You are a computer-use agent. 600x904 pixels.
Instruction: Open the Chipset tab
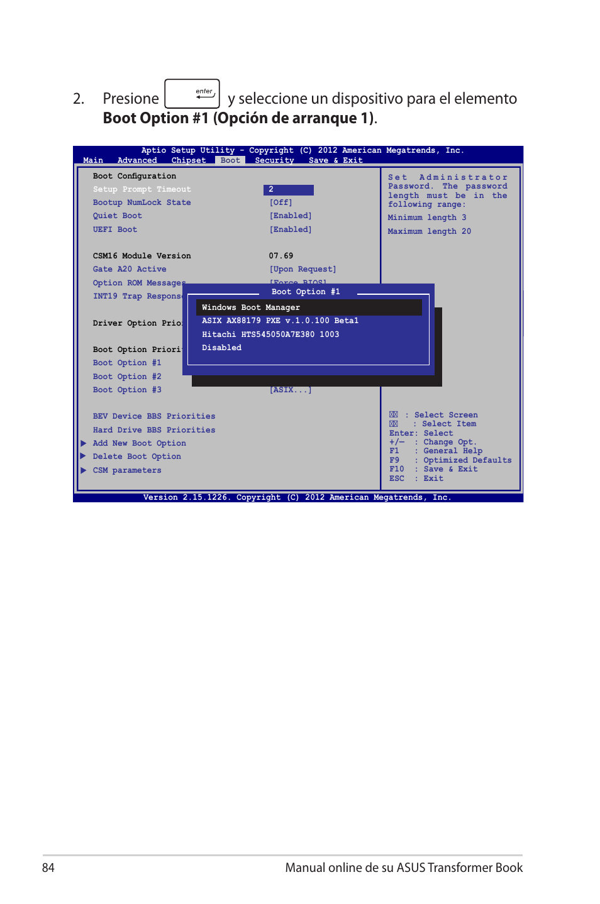[189, 160]
